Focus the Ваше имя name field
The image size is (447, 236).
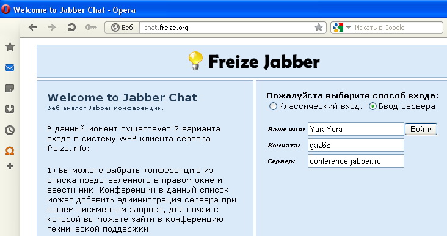(x=356, y=129)
